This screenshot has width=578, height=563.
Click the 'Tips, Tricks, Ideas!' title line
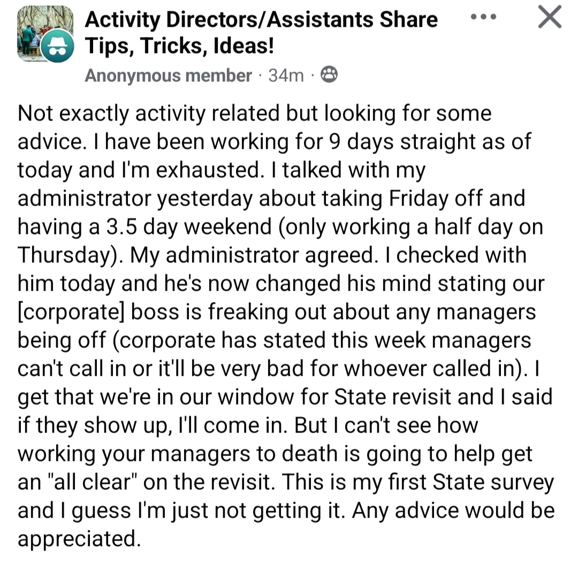179,46
